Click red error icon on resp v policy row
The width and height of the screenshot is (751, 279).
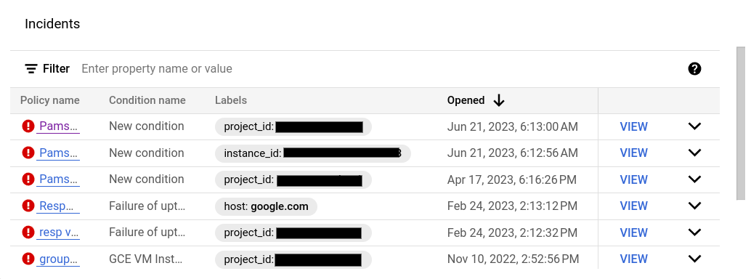click(28, 232)
